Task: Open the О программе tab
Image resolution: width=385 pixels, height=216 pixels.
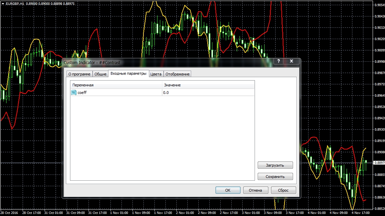Action: (79, 74)
